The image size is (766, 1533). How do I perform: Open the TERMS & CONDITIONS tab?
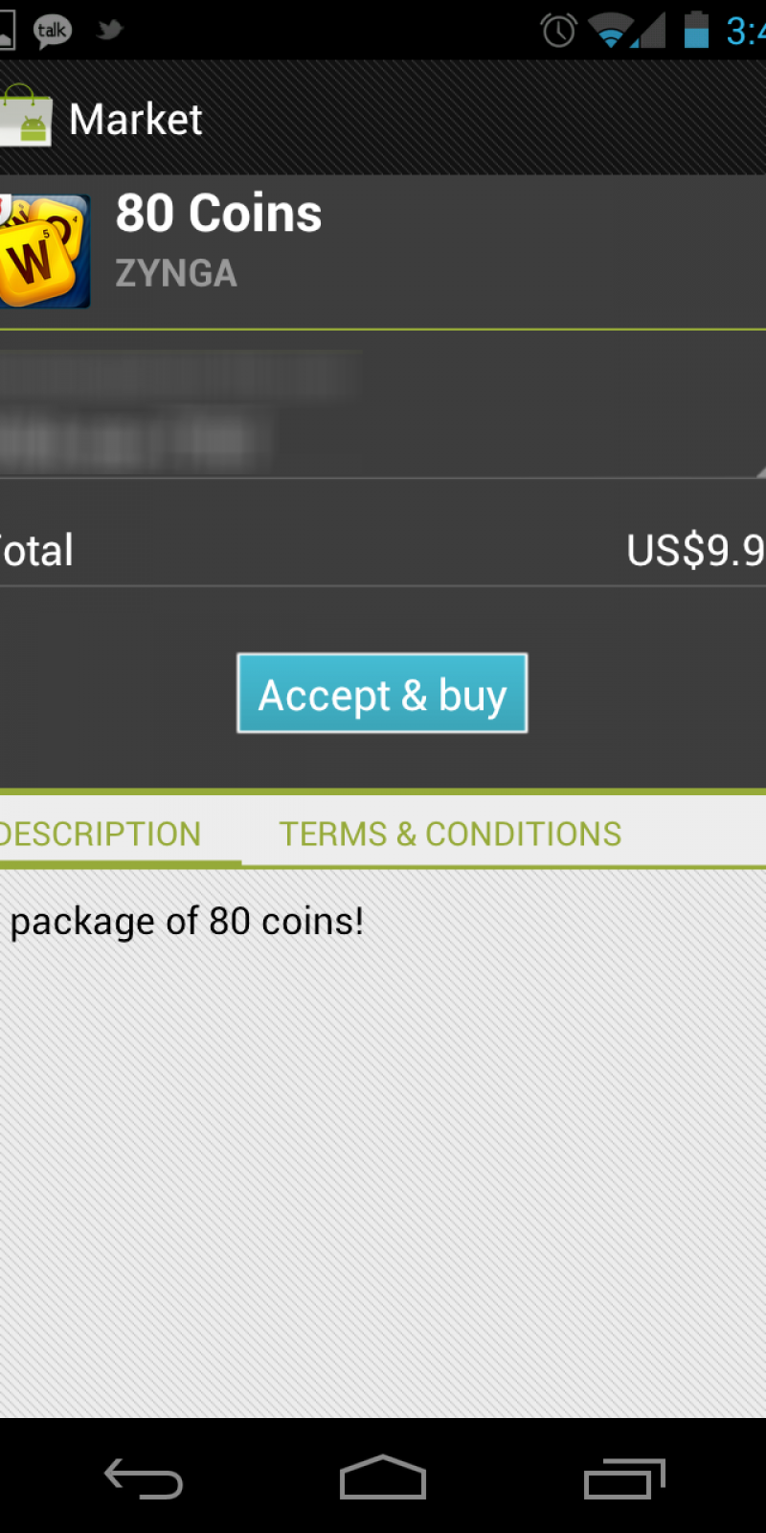450,834
